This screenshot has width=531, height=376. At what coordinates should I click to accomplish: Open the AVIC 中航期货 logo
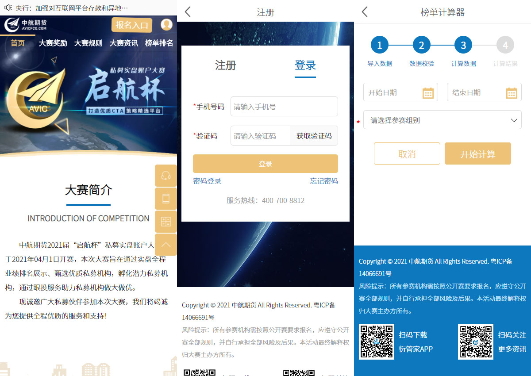click(26, 25)
